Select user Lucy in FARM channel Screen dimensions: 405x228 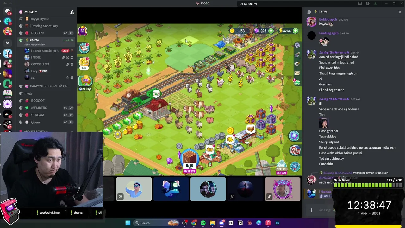click(49, 71)
